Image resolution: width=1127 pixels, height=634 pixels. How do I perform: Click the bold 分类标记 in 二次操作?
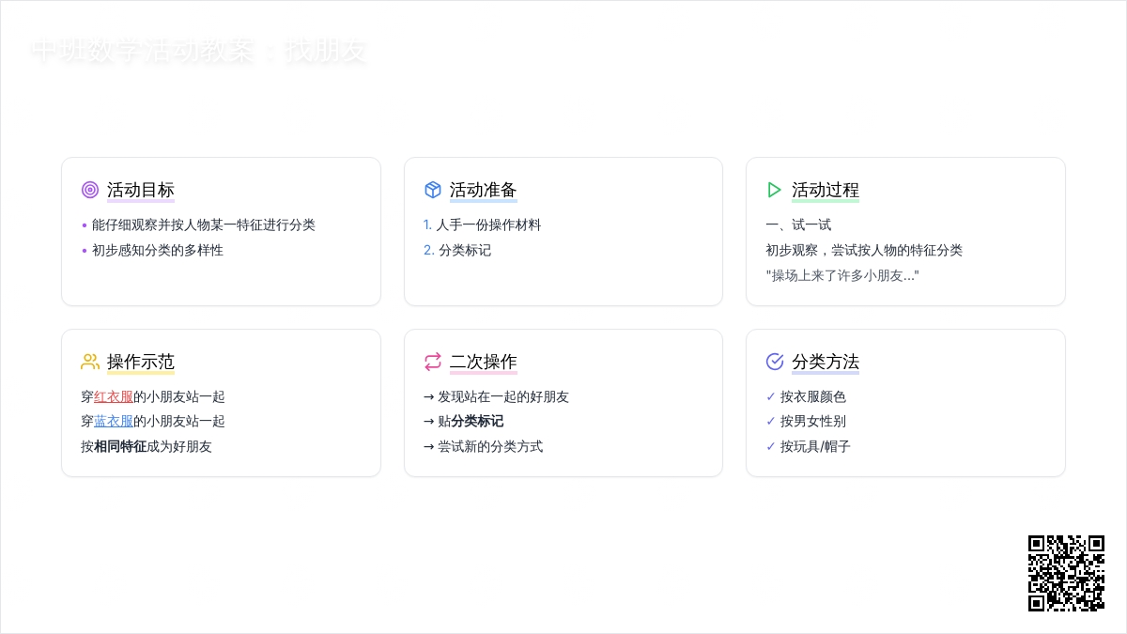478,421
